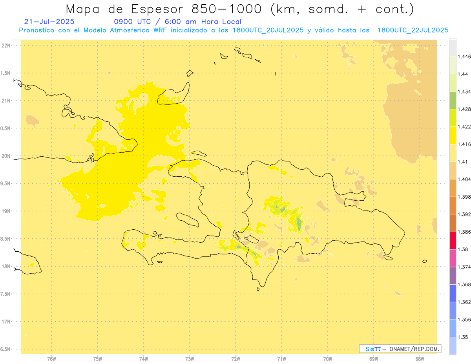Click the colorbar value '1.404'
471x364 pixels.
click(x=464, y=179)
